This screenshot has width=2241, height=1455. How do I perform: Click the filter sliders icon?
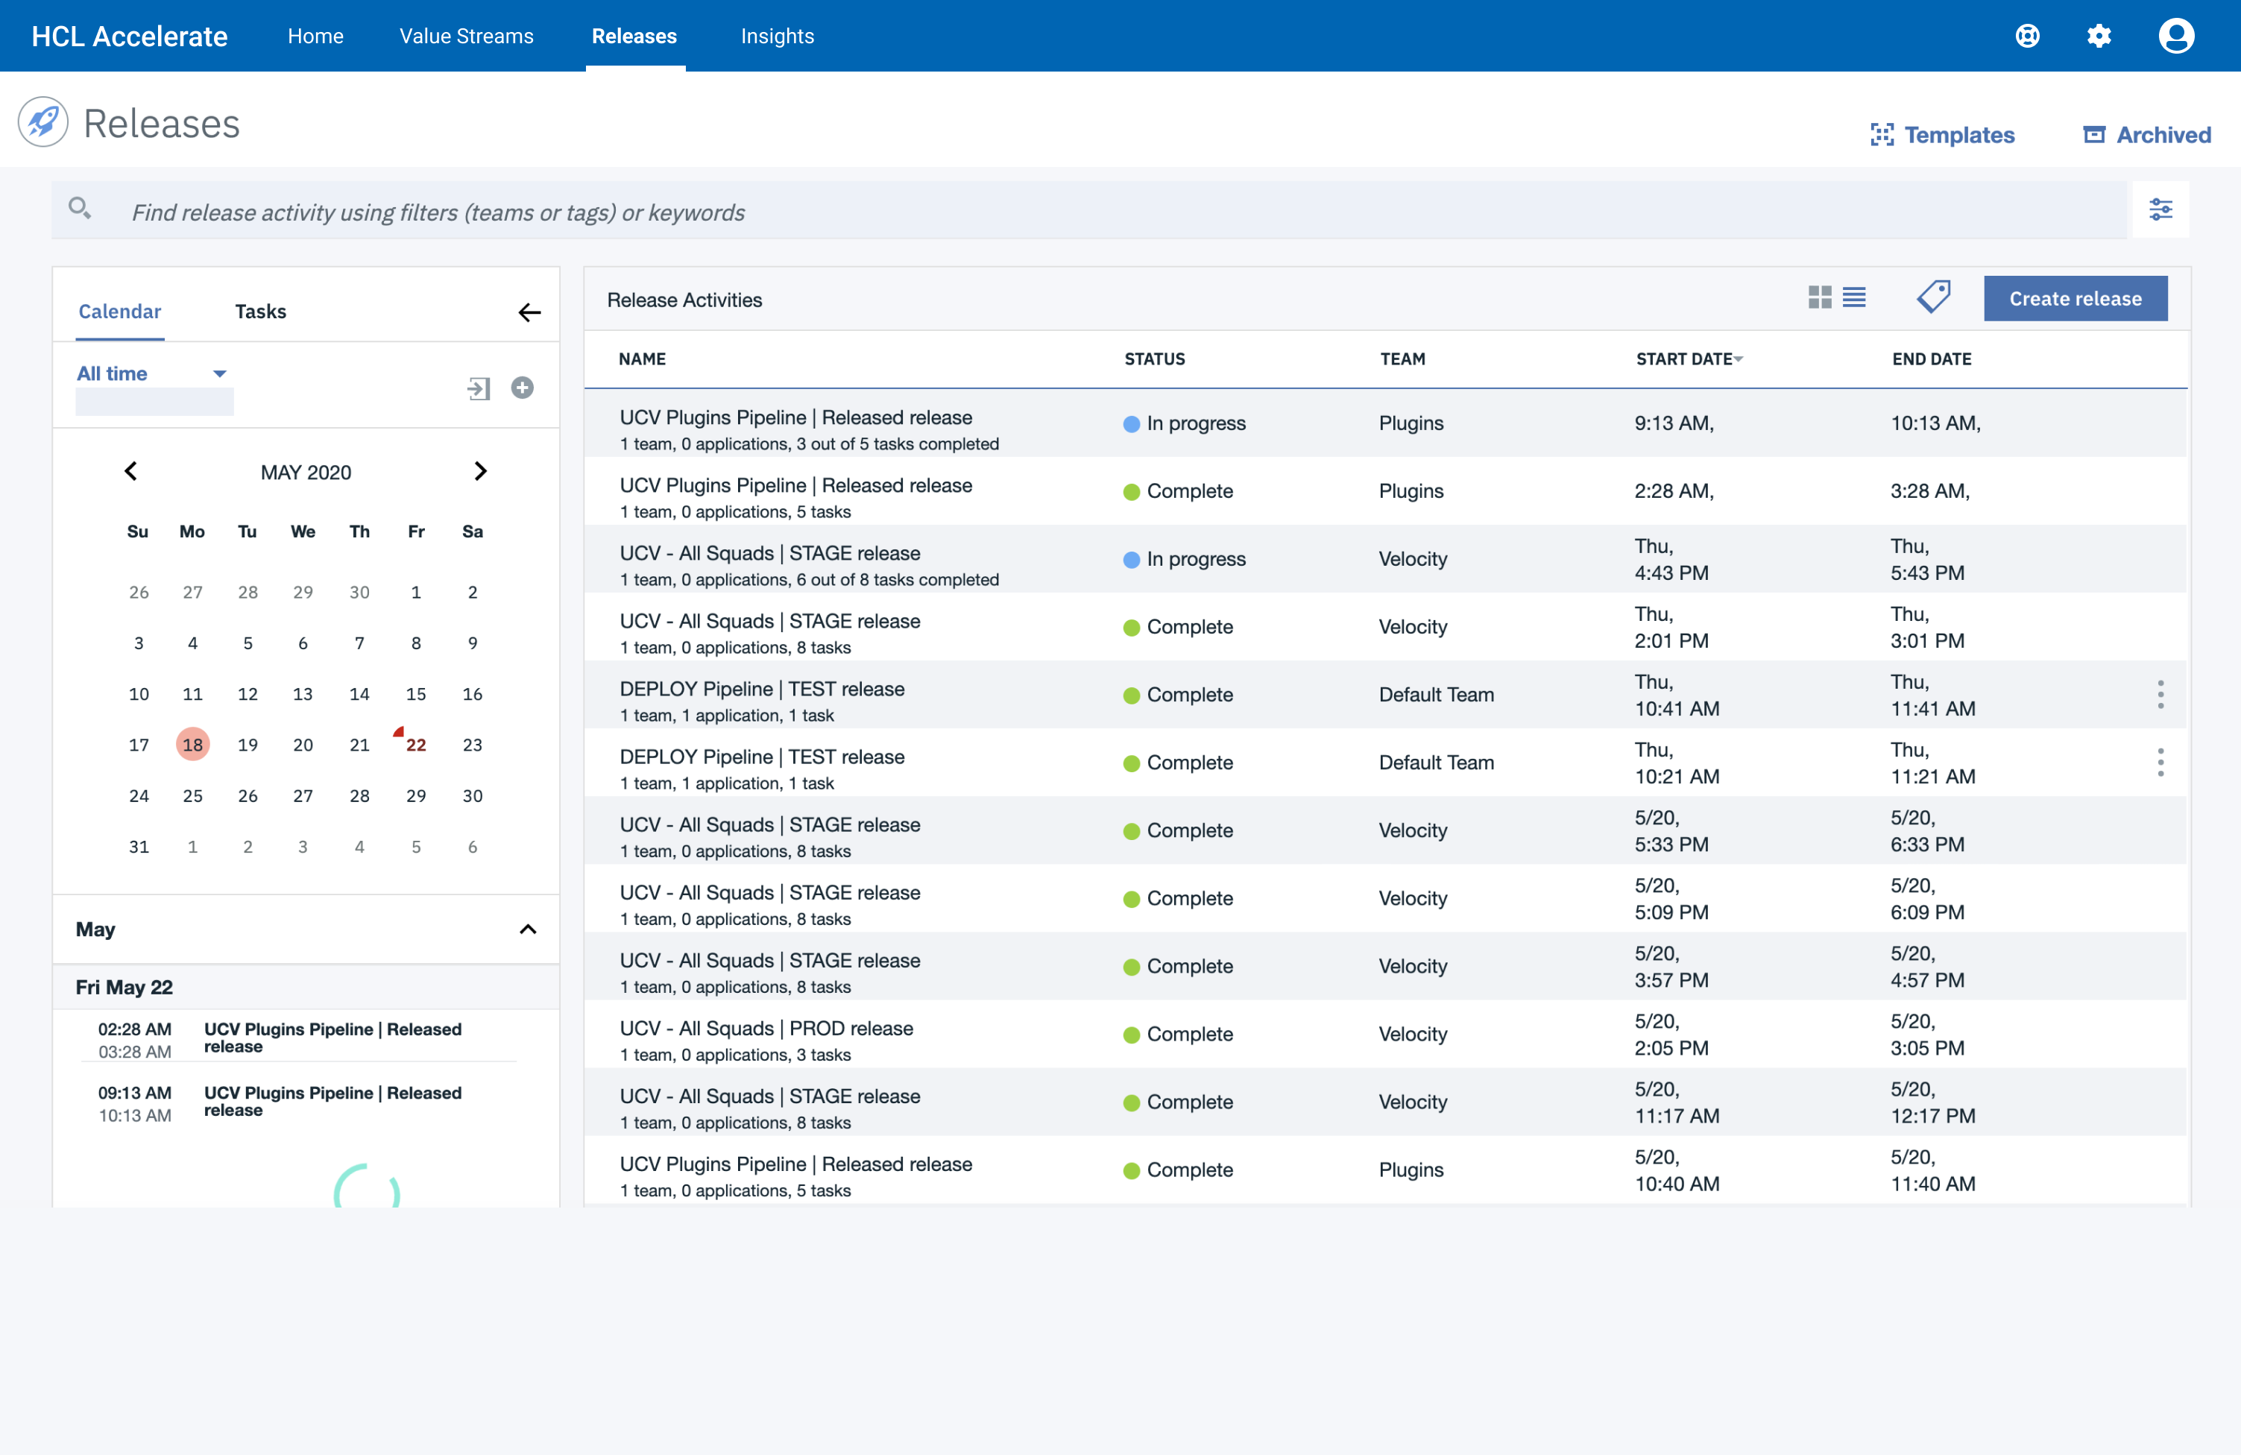pyautogui.click(x=2160, y=209)
